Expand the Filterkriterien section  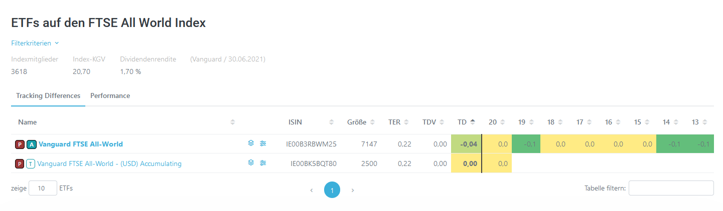pos(35,43)
